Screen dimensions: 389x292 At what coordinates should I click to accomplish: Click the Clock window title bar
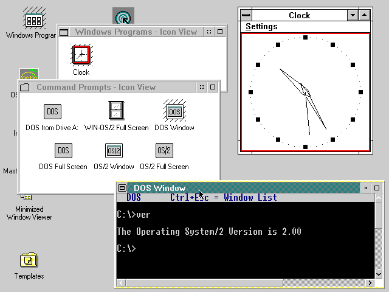click(x=300, y=15)
